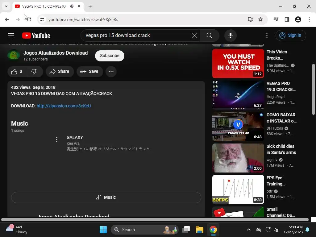Mute tab via speaker icon
Screen dimensions: 316x237
pos(72,6)
